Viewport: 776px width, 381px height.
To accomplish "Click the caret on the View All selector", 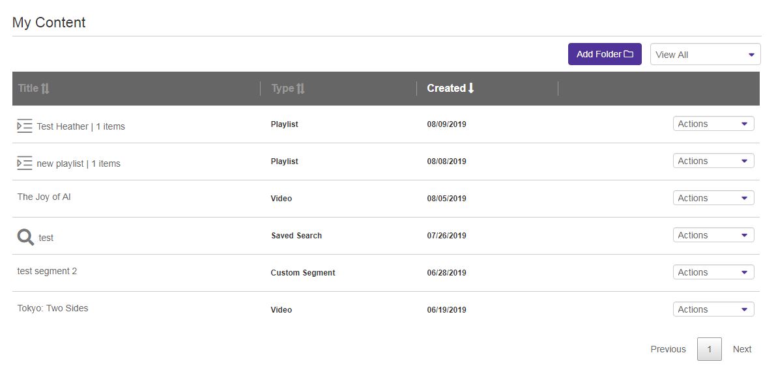I will tap(751, 54).
